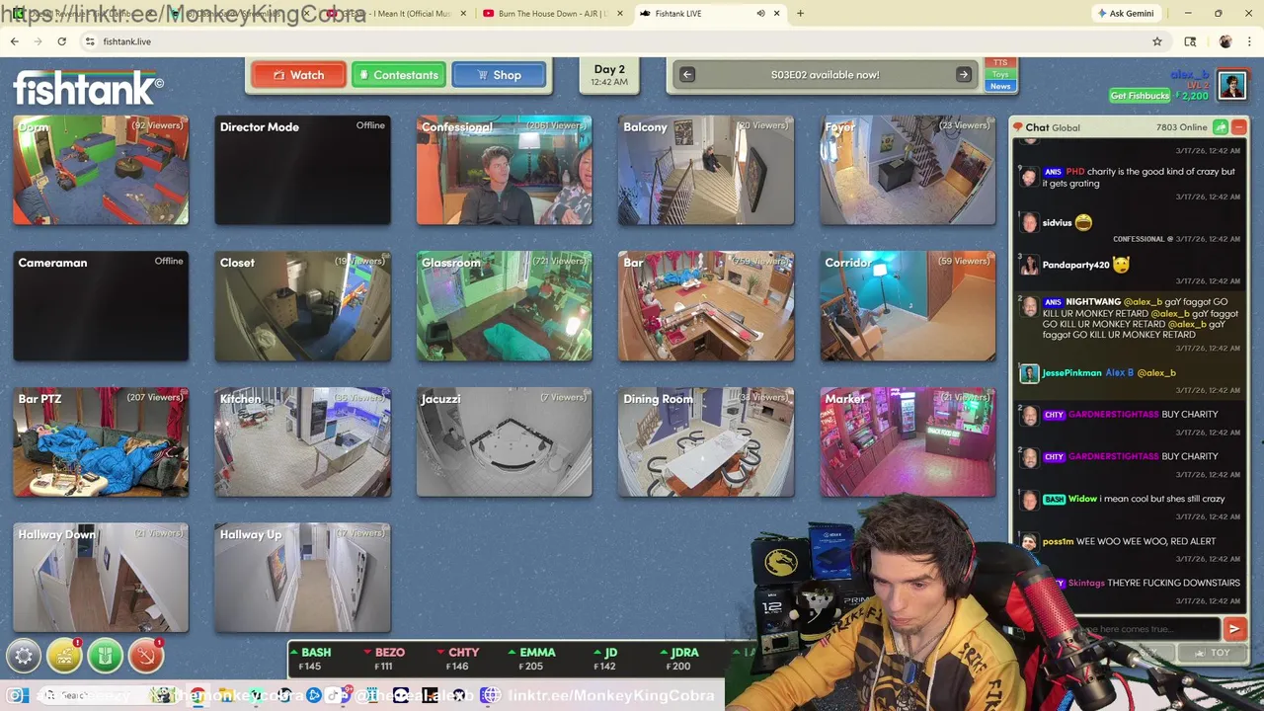Click JessePinkman username in chat
Screen dimensions: 1264x711
click(x=1071, y=373)
